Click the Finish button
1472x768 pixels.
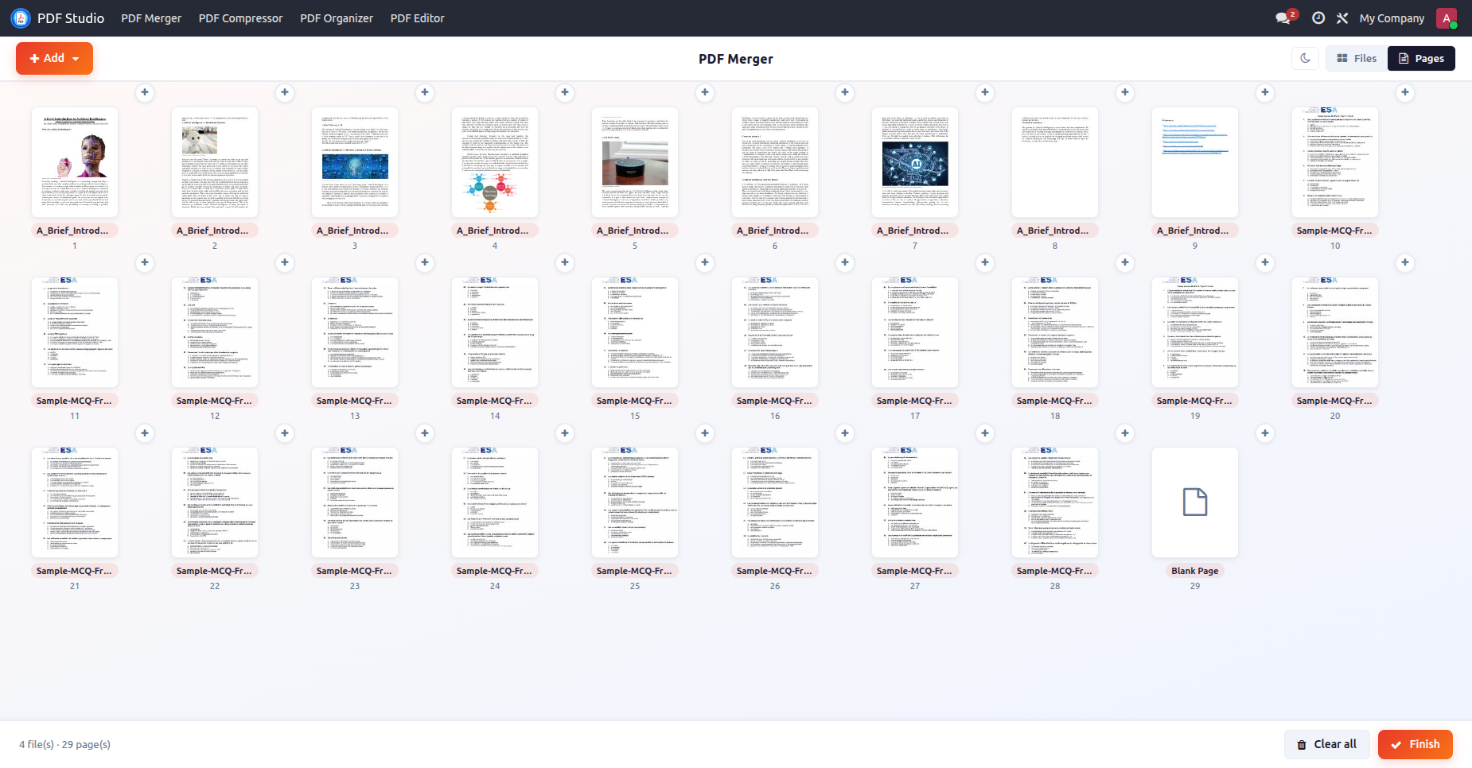(1416, 744)
